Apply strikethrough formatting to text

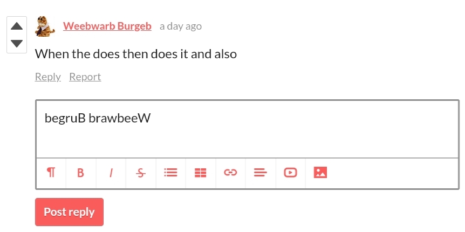[x=141, y=173]
